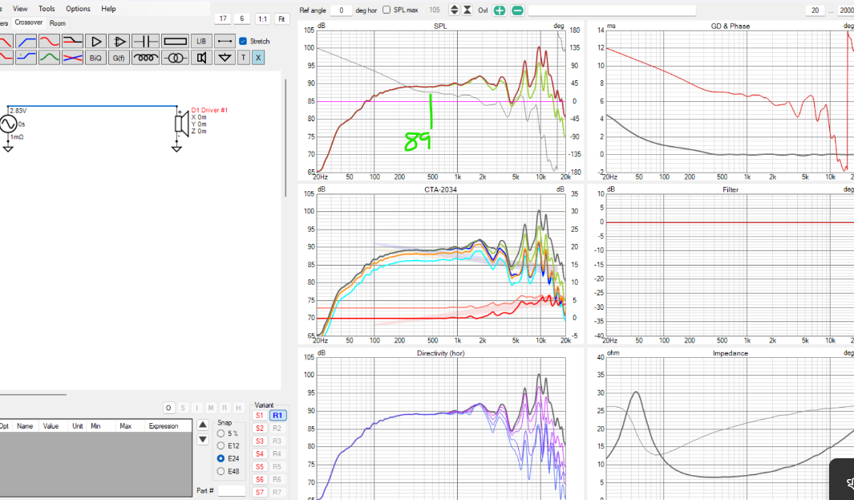Click the Value column header
The width and height of the screenshot is (854, 500).
click(x=51, y=426)
